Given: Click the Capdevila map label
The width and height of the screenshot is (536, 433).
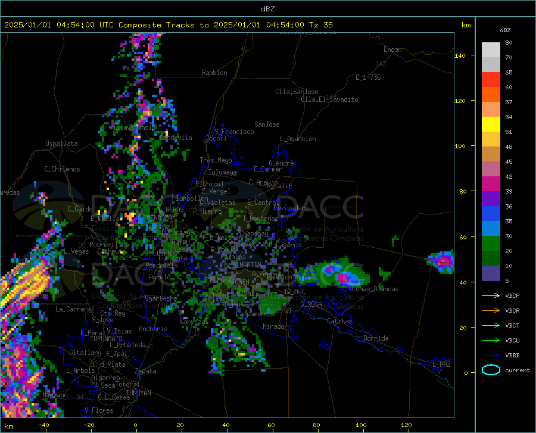Looking at the screenshot, I should [x=176, y=138].
